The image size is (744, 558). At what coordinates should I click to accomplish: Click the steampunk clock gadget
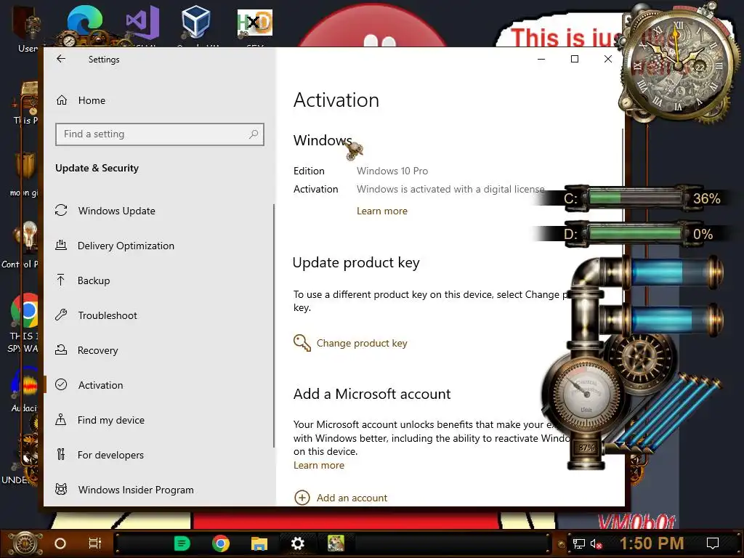point(678,64)
